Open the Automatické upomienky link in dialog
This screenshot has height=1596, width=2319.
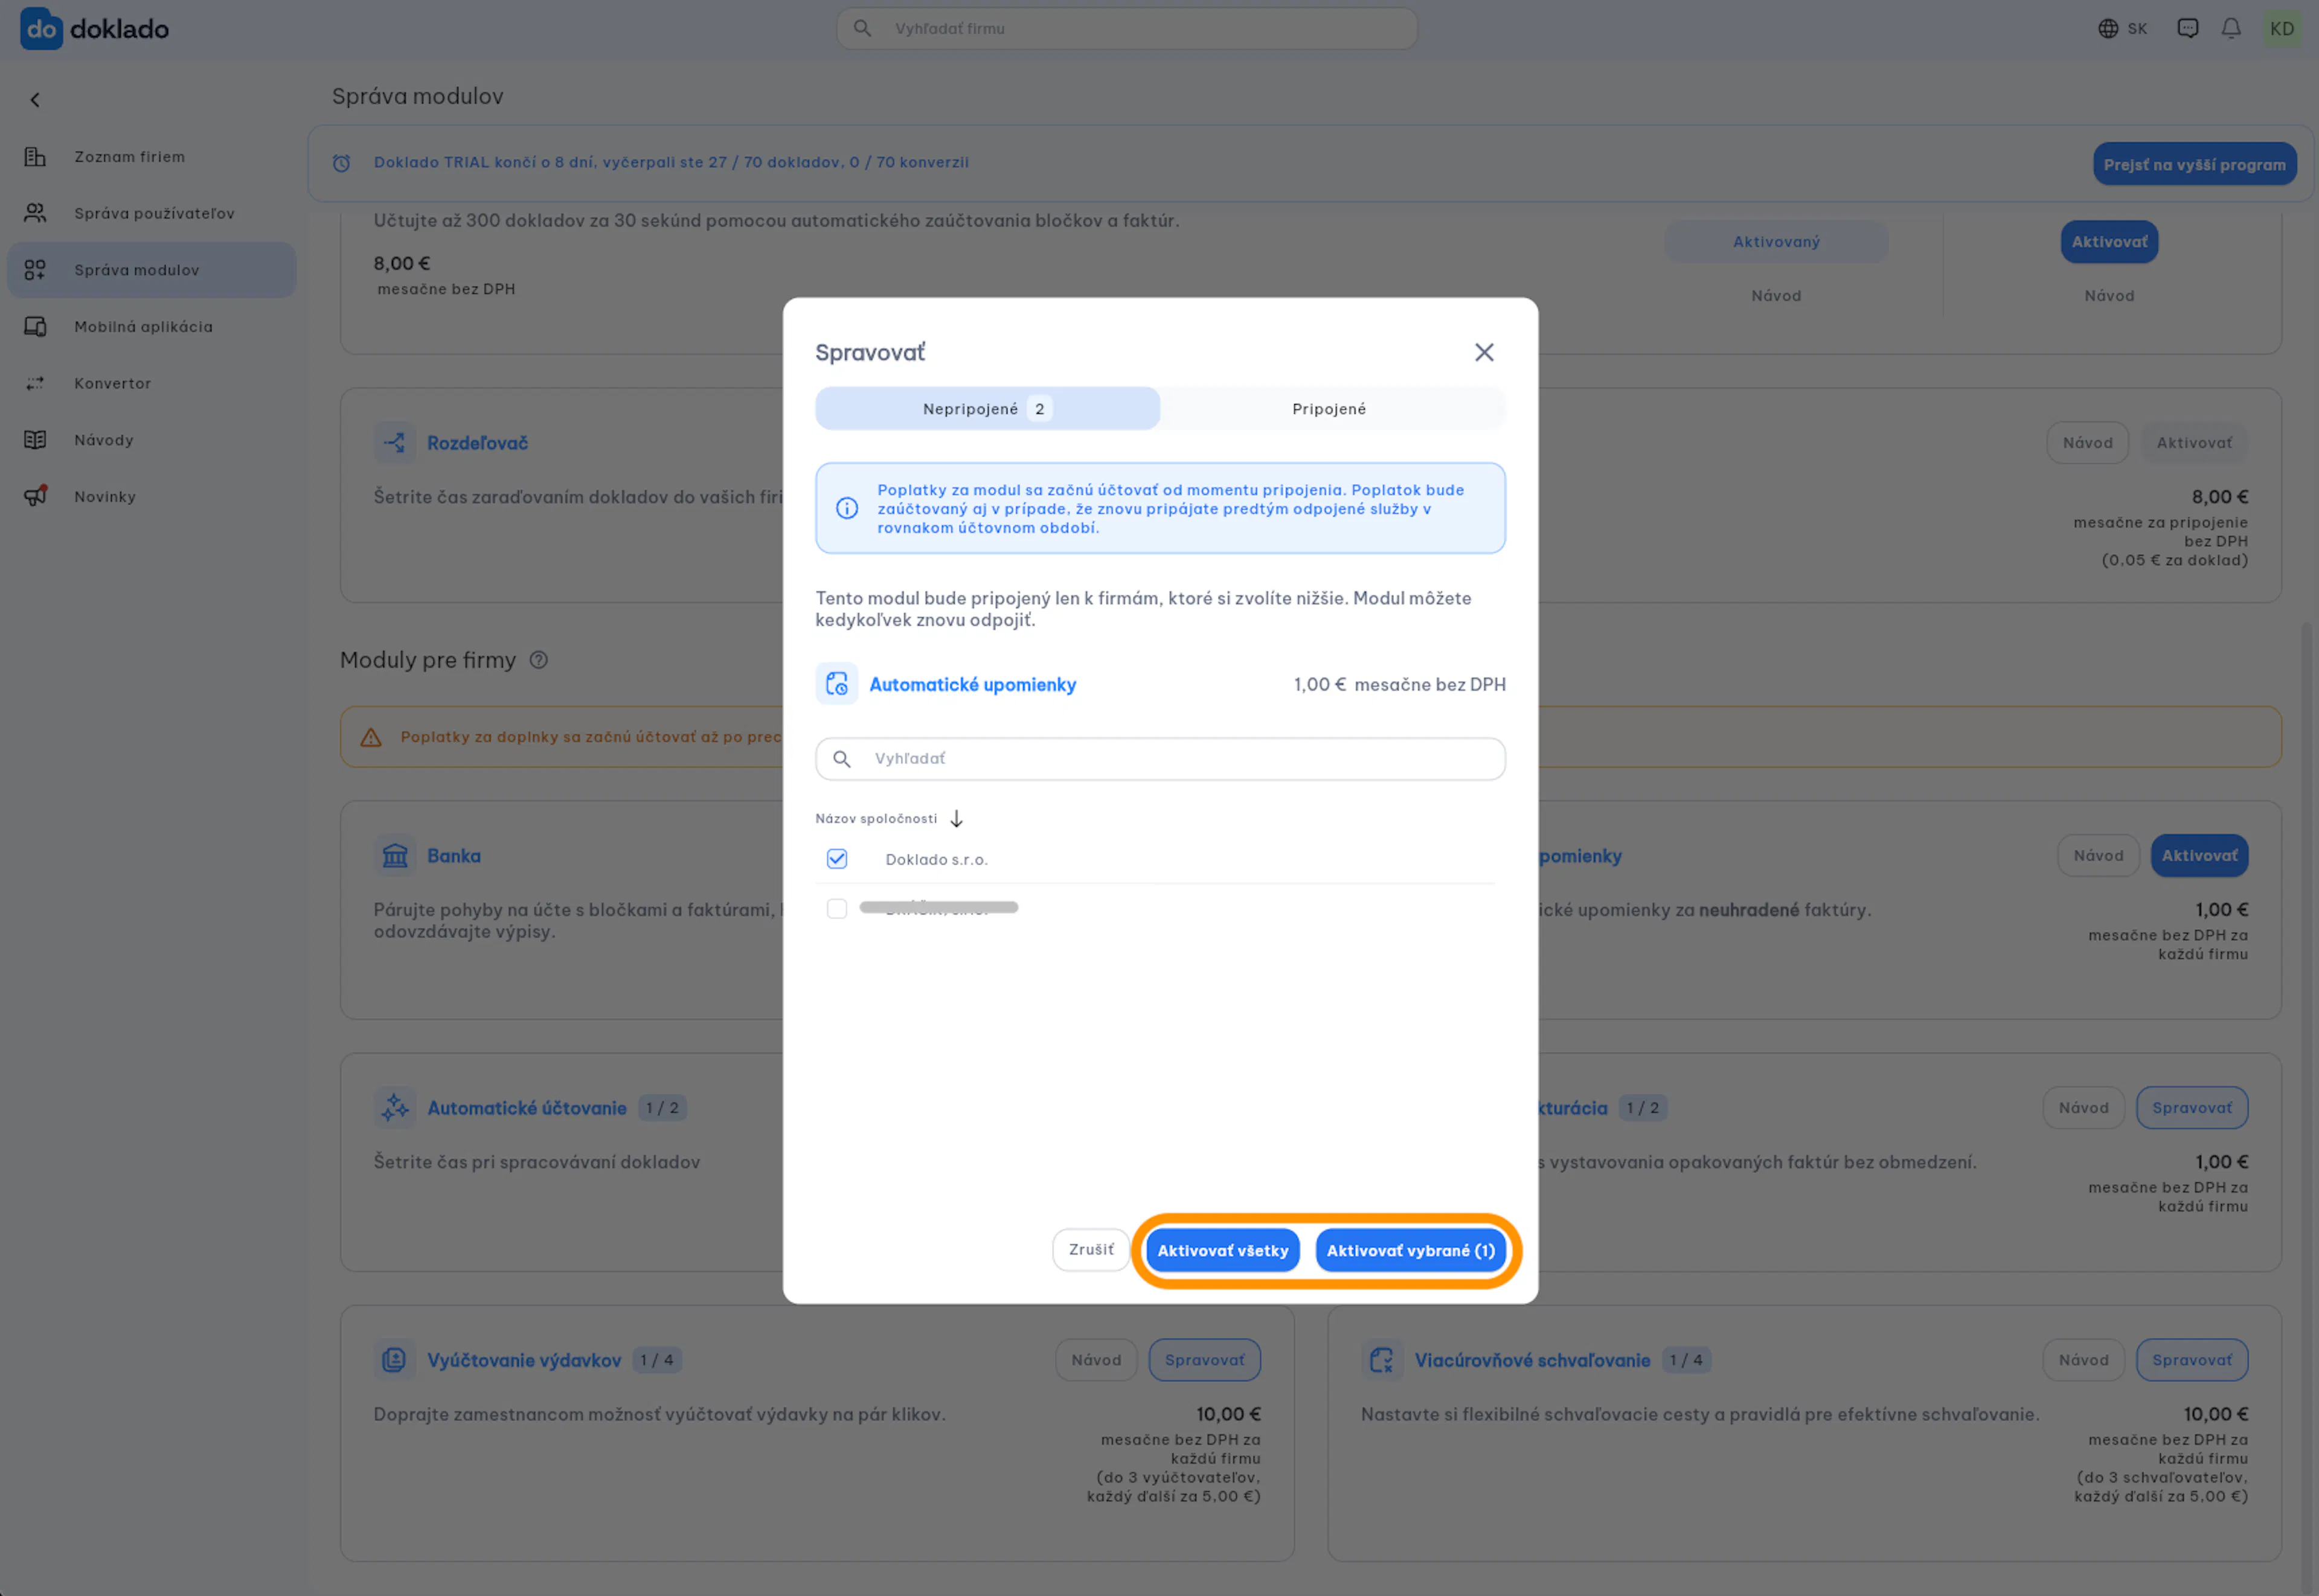(972, 685)
